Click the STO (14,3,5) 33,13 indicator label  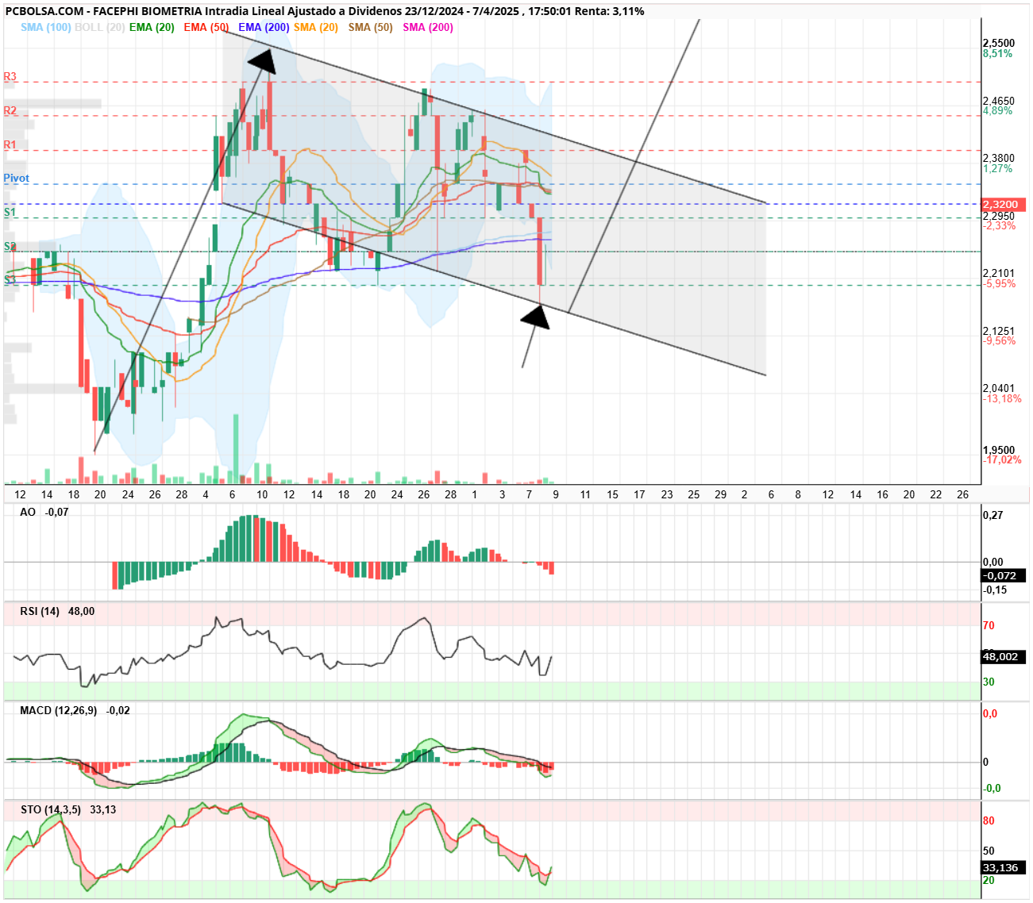[68, 809]
